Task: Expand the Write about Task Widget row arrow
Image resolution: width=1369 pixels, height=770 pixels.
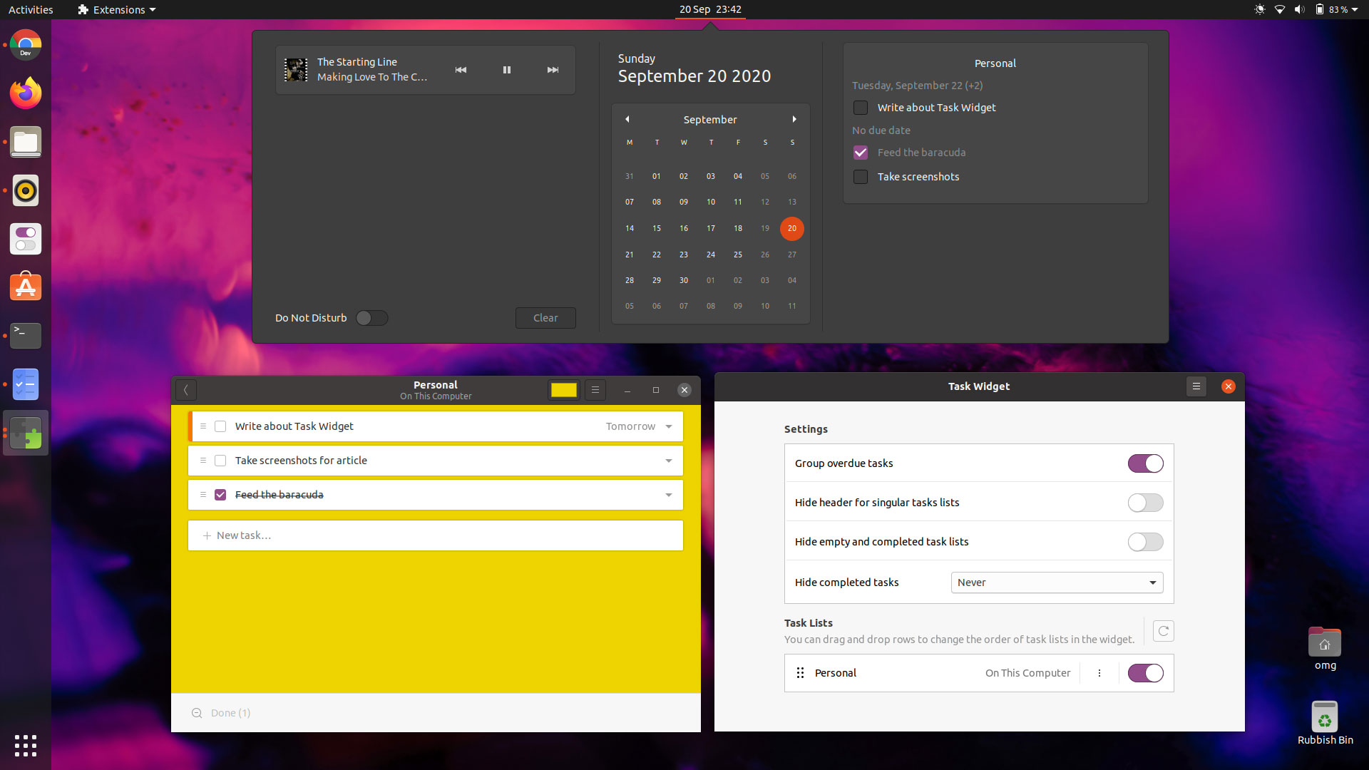Action: (669, 426)
